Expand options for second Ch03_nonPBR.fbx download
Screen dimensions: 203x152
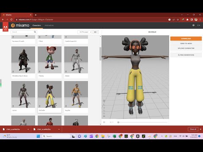[59, 129]
